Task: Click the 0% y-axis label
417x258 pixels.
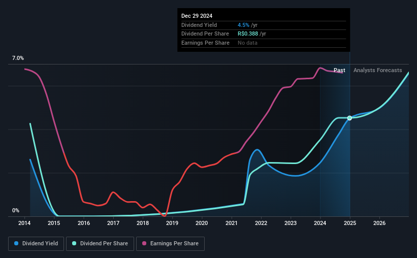Action: click(16, 211)
